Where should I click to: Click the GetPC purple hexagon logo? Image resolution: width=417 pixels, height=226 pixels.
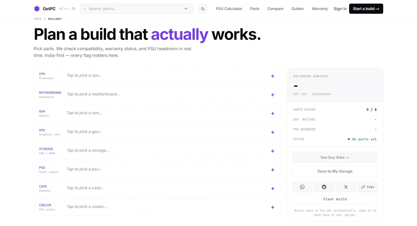37,9
